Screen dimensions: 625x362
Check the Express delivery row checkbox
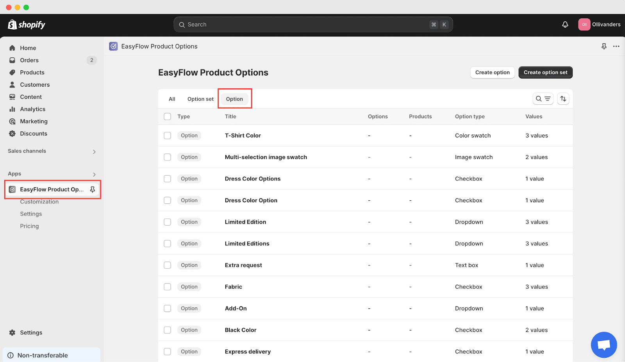coord(168,351)
